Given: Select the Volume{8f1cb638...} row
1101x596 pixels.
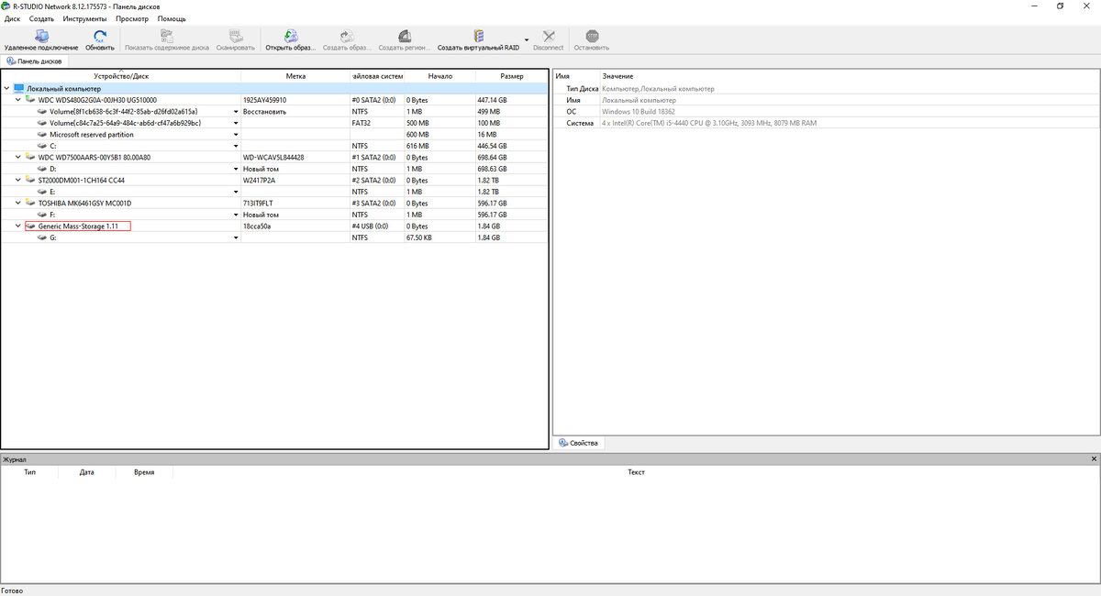Looking at the screenshot, I should pyautogui.click(x=274, y=111).
